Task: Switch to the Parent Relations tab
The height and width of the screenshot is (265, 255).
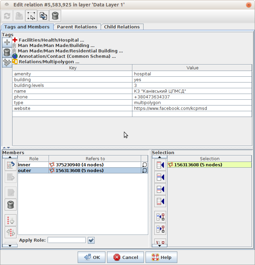Action: tap(77, 27)
